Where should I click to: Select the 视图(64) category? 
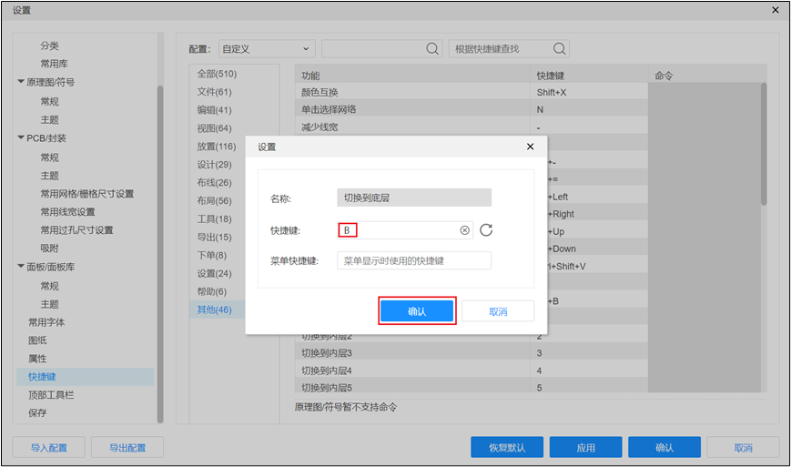coord(215,128)
